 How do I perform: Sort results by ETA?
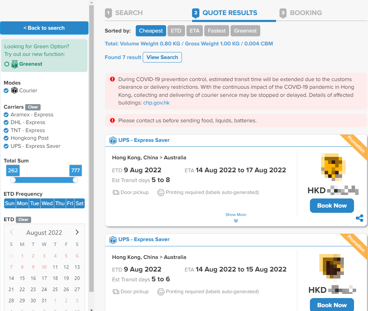(194, 31)
